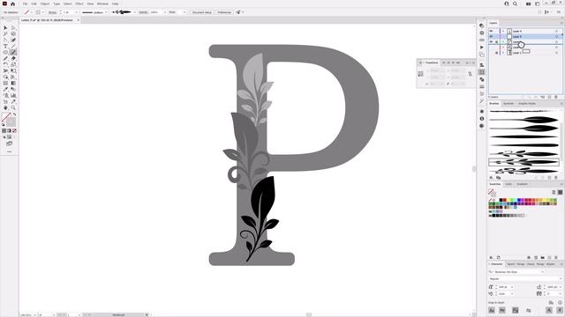The height and width of the screenshot is (317, 565).
Task: Toggle the lock on the third layer
Action: 496,42
